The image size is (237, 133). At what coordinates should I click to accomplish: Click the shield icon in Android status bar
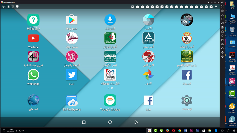(216, 7)
